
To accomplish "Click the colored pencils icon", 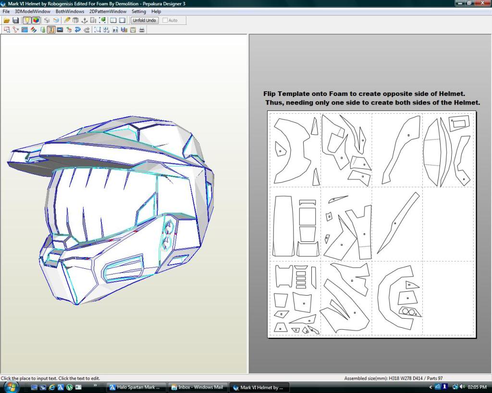I will (34, 30).
